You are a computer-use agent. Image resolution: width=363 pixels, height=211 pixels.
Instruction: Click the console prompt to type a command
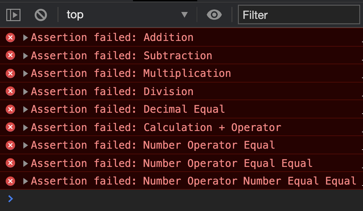(x=95, y=198)
